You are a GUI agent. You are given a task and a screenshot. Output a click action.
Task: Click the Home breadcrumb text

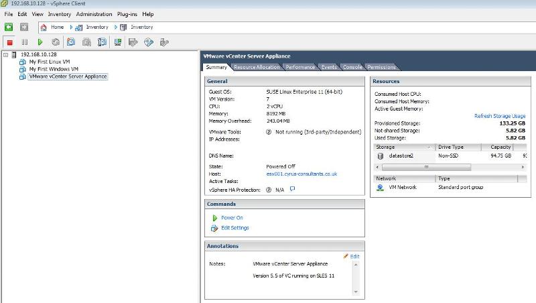click(58, 27)
